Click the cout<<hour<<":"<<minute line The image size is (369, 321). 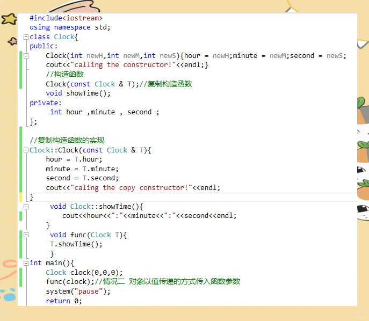click(149, 216)
